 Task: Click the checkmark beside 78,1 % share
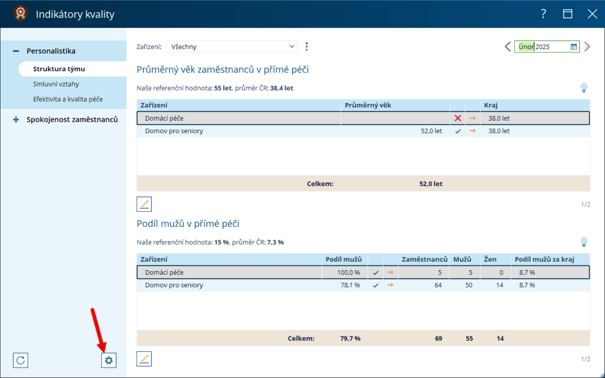coord(376,285)
